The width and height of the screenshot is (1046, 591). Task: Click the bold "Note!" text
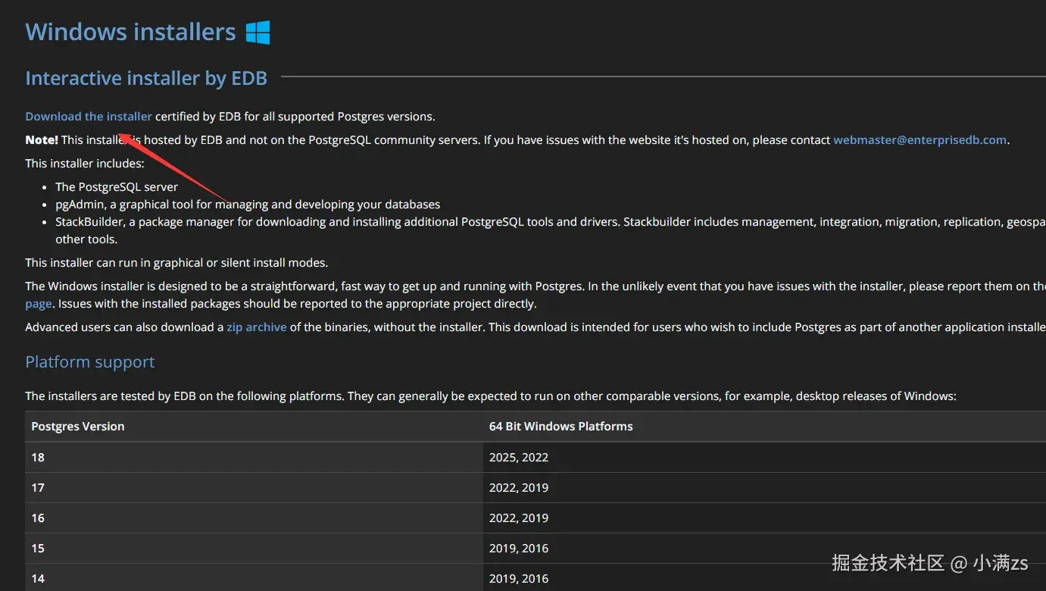42,140
